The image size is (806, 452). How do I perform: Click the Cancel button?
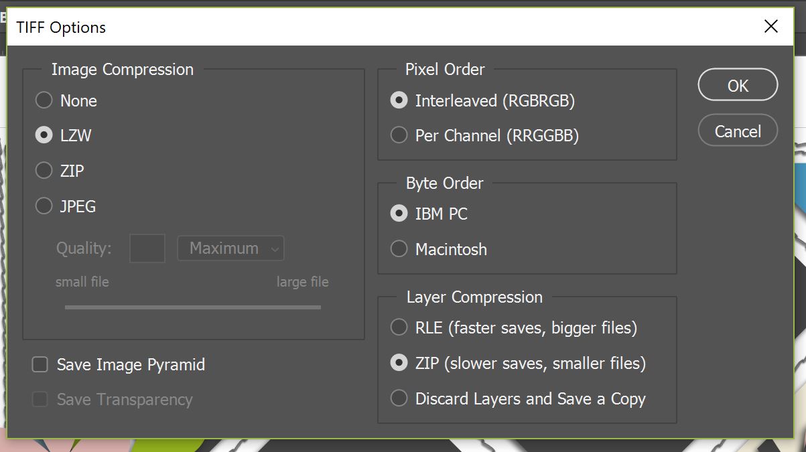738,131
